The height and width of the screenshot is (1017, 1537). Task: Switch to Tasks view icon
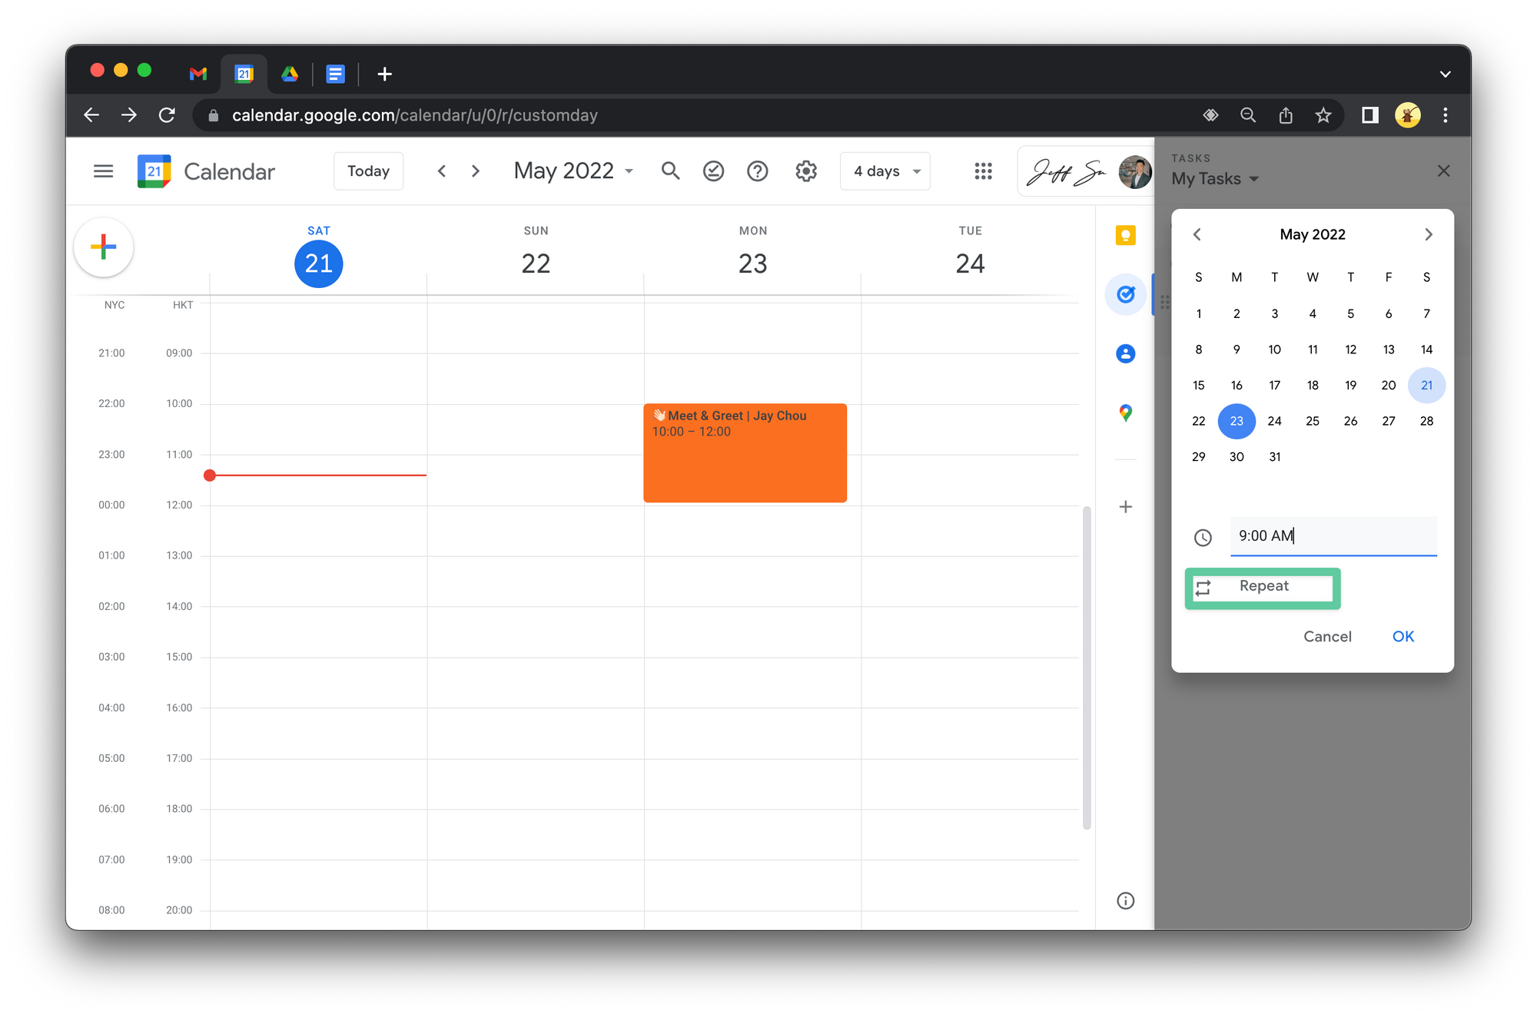(x=714, y=171)
